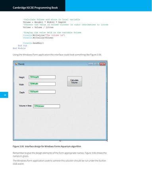Click the Form1 title text
Image resolution: width=152 pixels, height=190 pixels.
pyautogui.click(x=21, y=64)
